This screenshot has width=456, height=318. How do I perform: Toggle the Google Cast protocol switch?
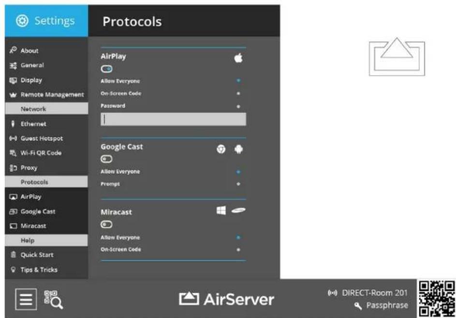coord(106,159)
